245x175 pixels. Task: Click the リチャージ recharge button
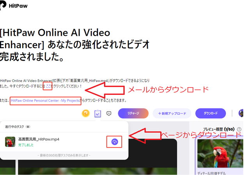point(133,113)
